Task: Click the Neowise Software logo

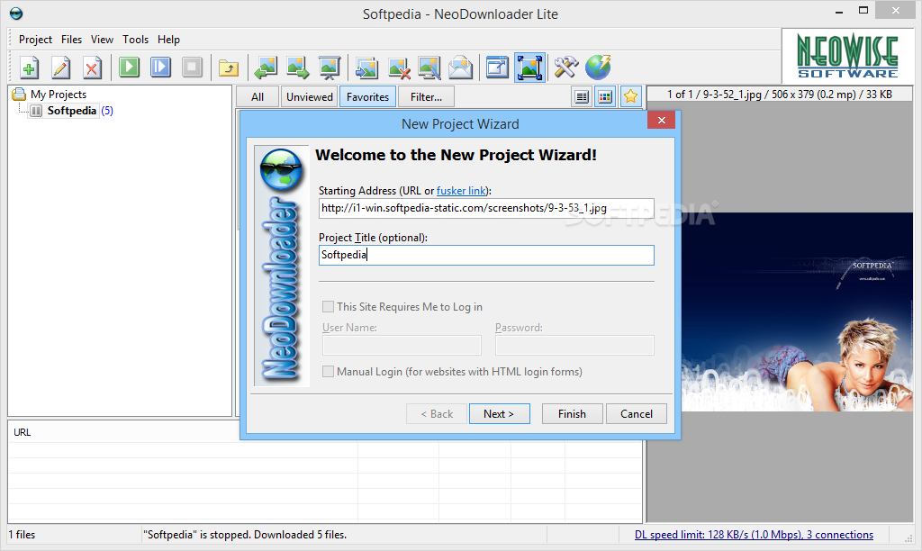Action: (847, 57)
